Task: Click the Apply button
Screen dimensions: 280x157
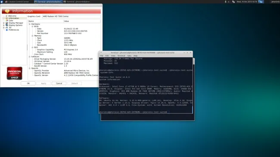Action: click(x=44, y=83)
